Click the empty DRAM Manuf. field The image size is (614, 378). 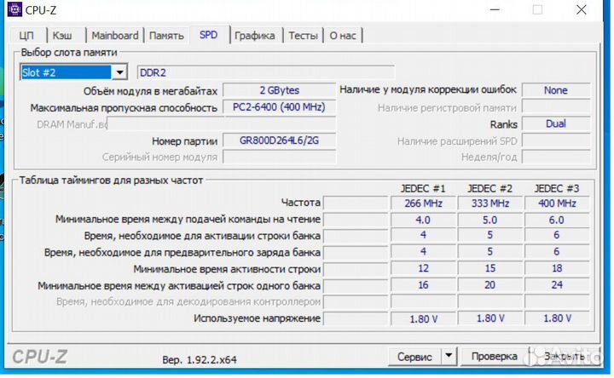pos(221,124)
